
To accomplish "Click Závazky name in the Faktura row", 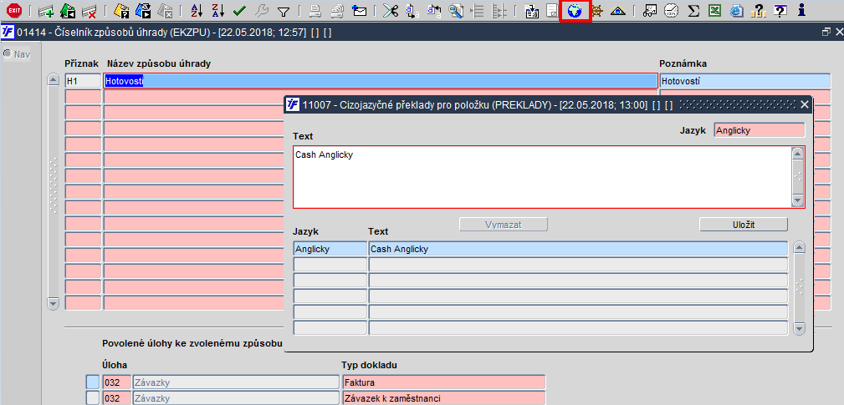I will (236, 382).
